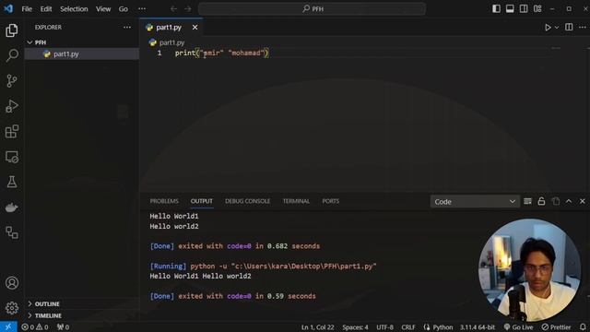Clear the output panel

point(527,201)
